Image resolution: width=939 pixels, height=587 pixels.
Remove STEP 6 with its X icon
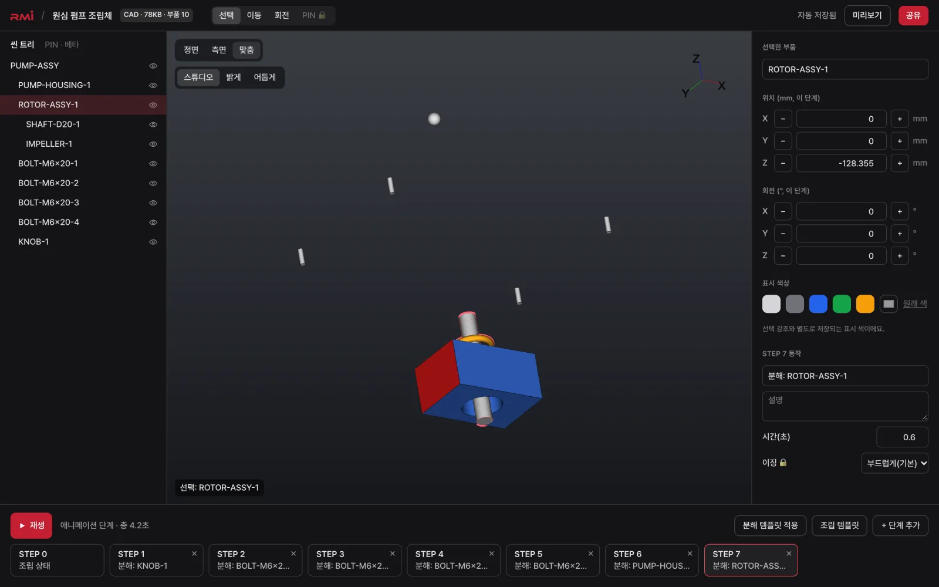tap(690, 554)
